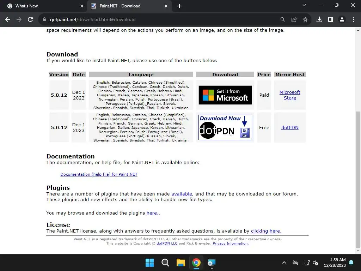Close the What's New tab
Screen dimensions: 361x271
coord(82,6)
